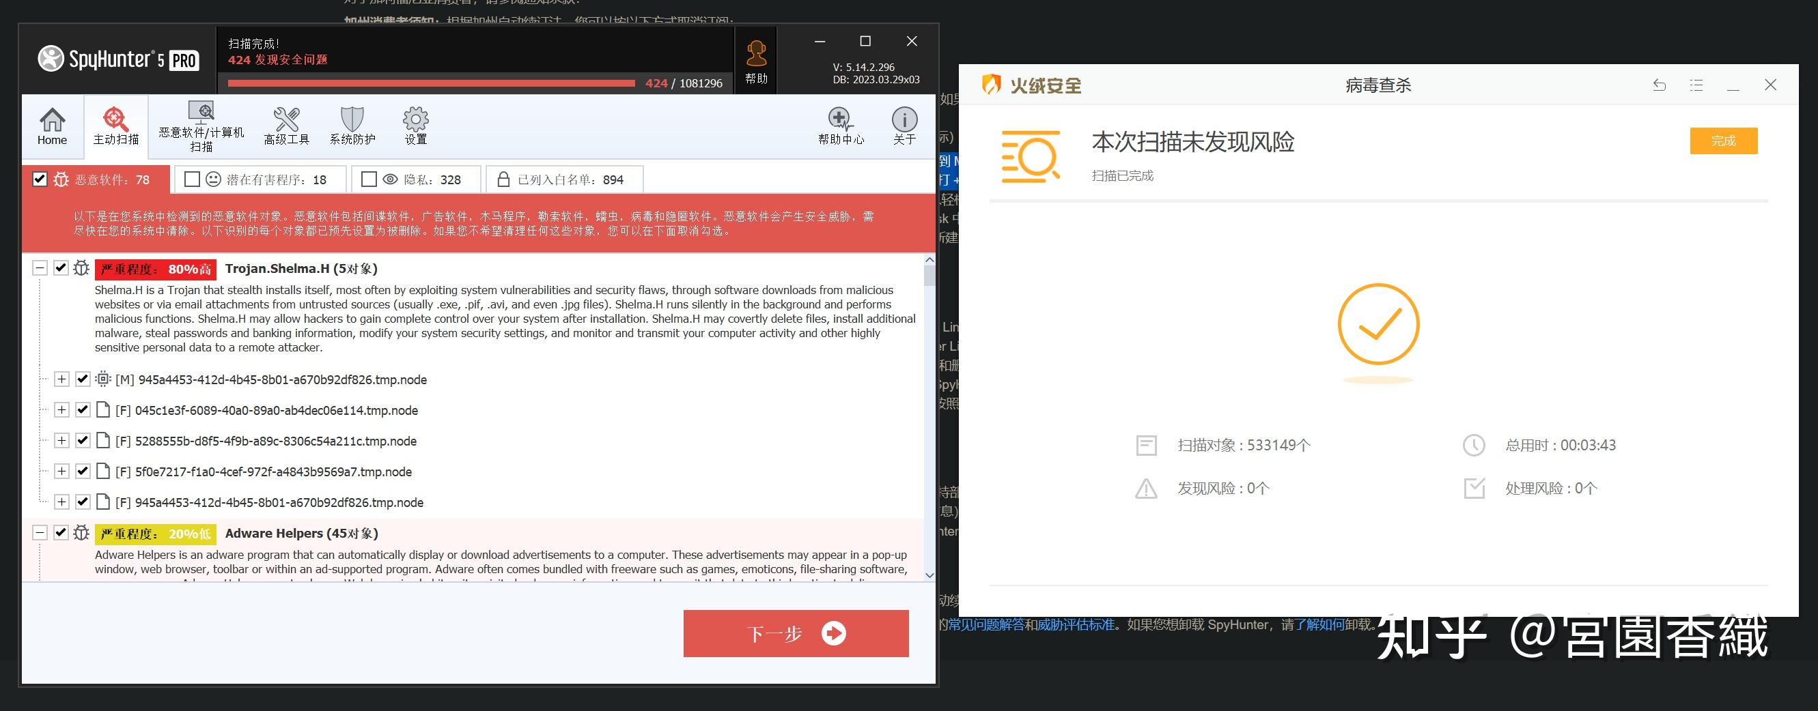Select the 主动扫描 active scan tool

[117, 127]
